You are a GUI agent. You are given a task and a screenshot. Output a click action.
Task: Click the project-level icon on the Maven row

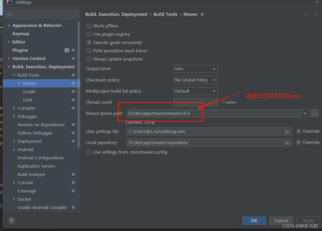click(73, 83)
